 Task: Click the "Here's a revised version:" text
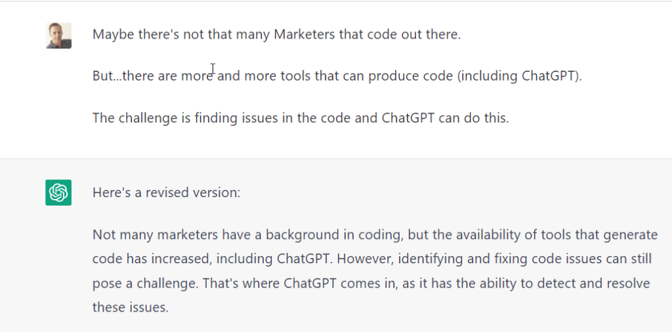coord(167,193)
